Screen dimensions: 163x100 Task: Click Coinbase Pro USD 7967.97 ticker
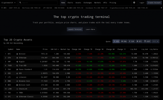[x=96, y=8]
